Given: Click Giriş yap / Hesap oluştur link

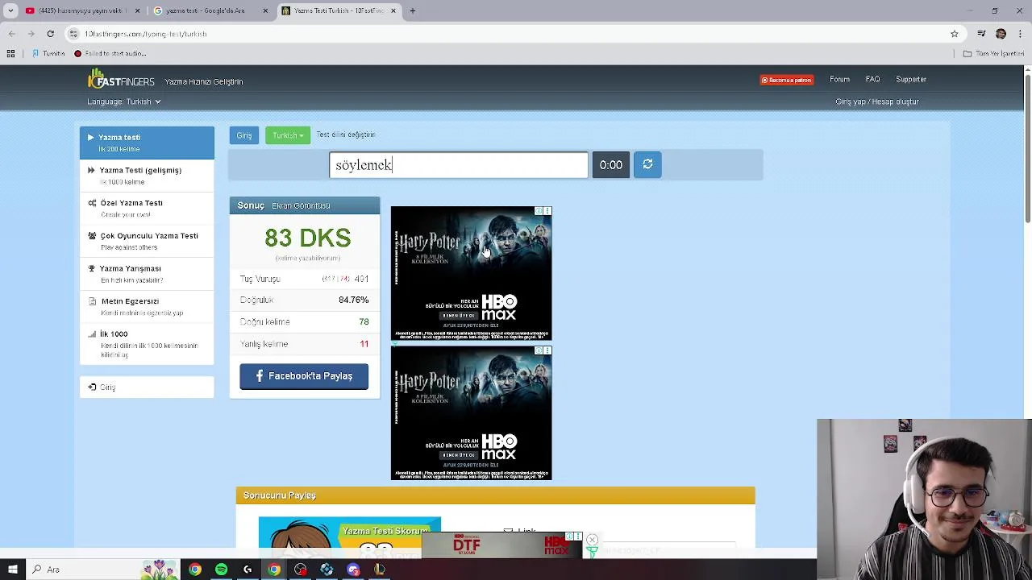Looking at the screenshot, I should (877, 101).
